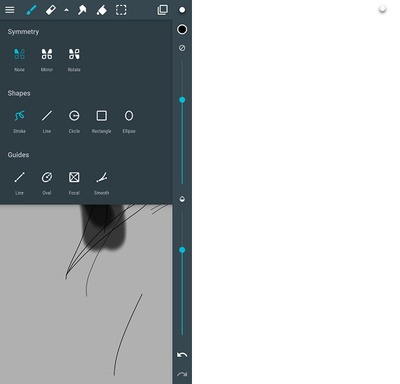Collapse the tool options panel arrow
Image resolution: width=400 pixels, height=384 pixels.
tap(66, 10)
